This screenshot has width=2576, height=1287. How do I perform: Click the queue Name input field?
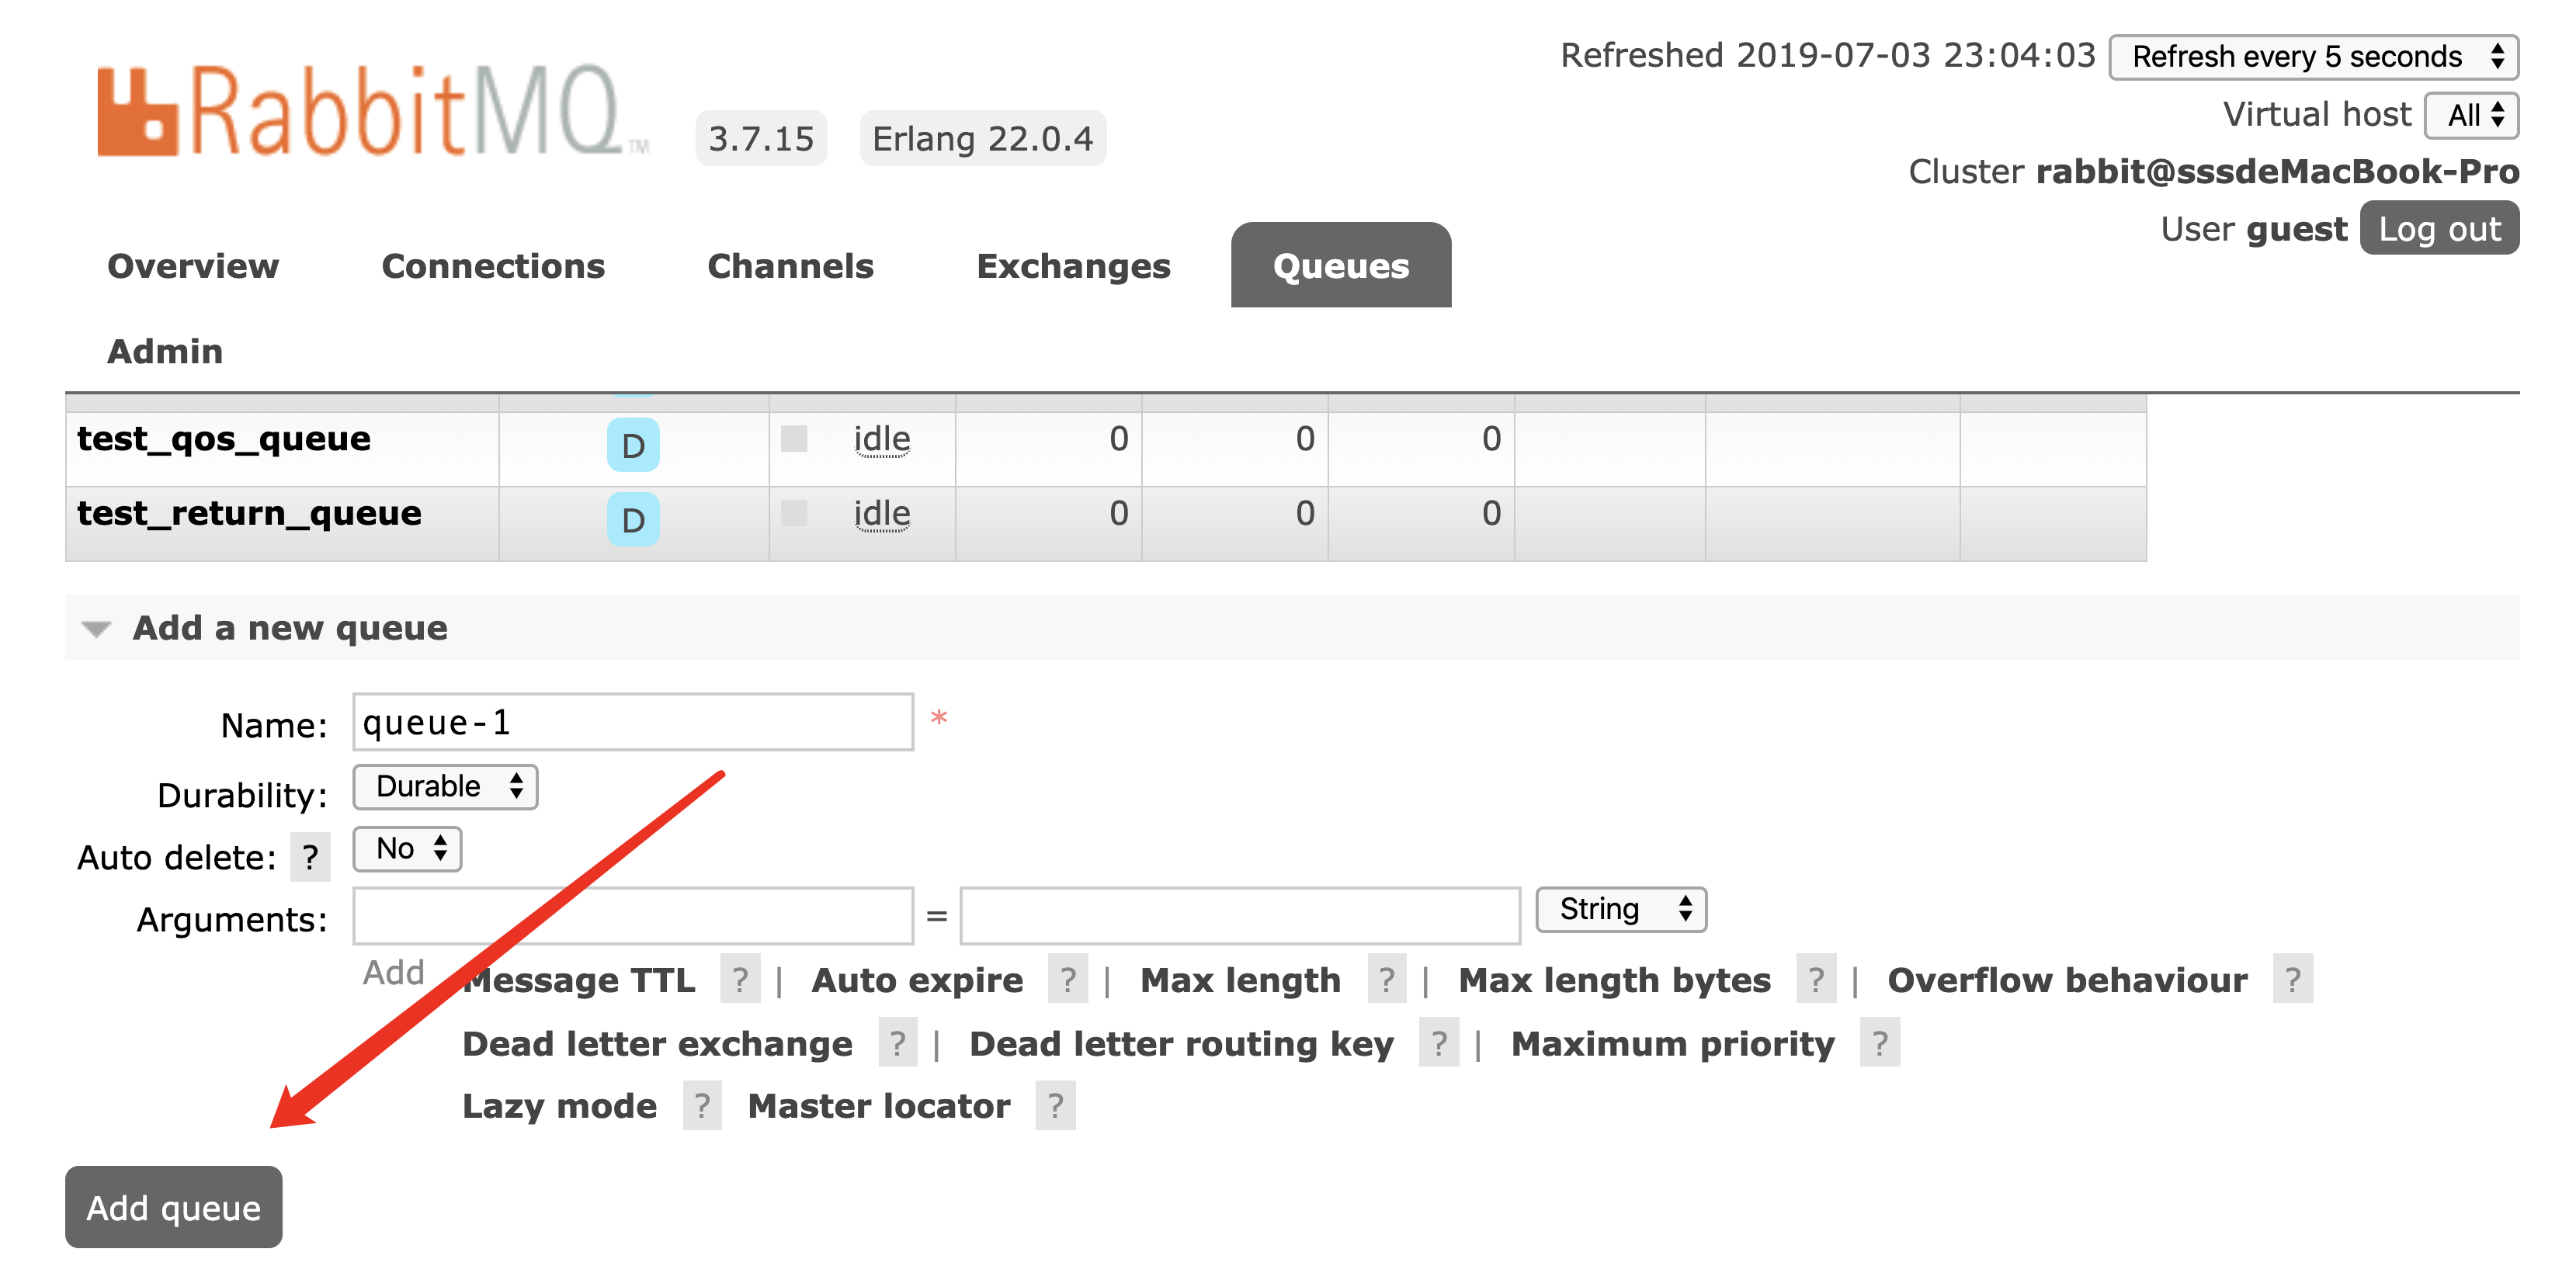click(x=633, y=722)
